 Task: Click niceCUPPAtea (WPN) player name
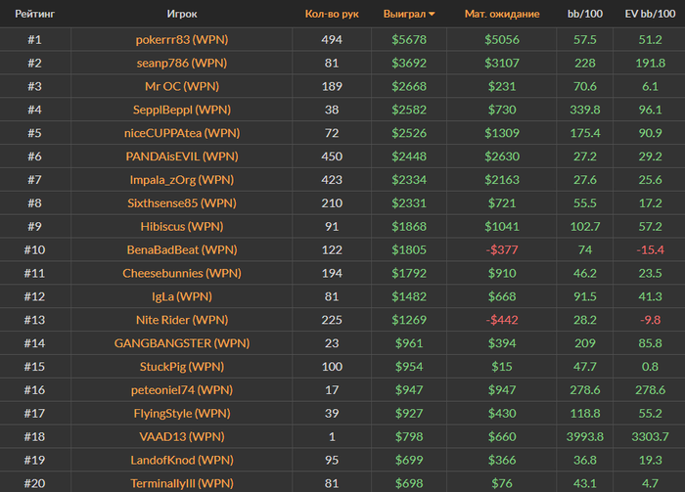(x=181, y=133)
